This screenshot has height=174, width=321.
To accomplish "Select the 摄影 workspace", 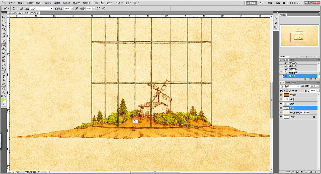I will [x=278, y=3].
